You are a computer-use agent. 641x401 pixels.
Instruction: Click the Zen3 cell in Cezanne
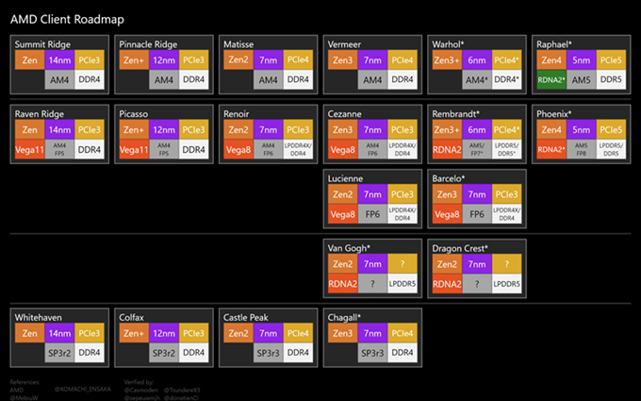pos(342,129)
